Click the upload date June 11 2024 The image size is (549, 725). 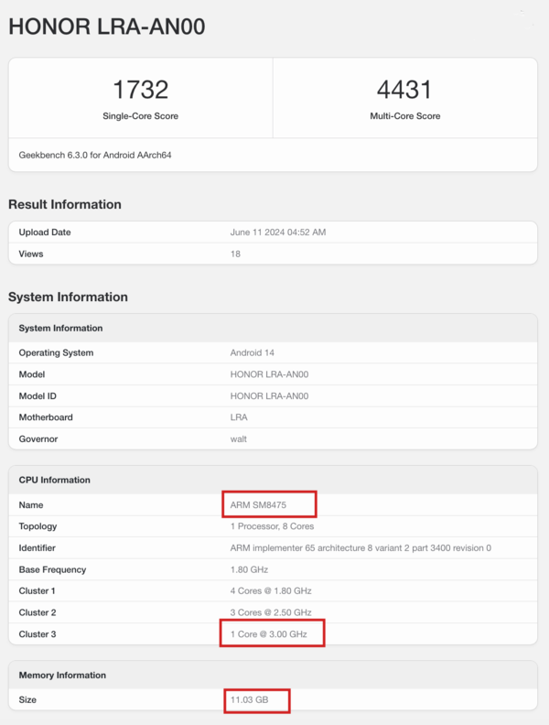[277, 233]
